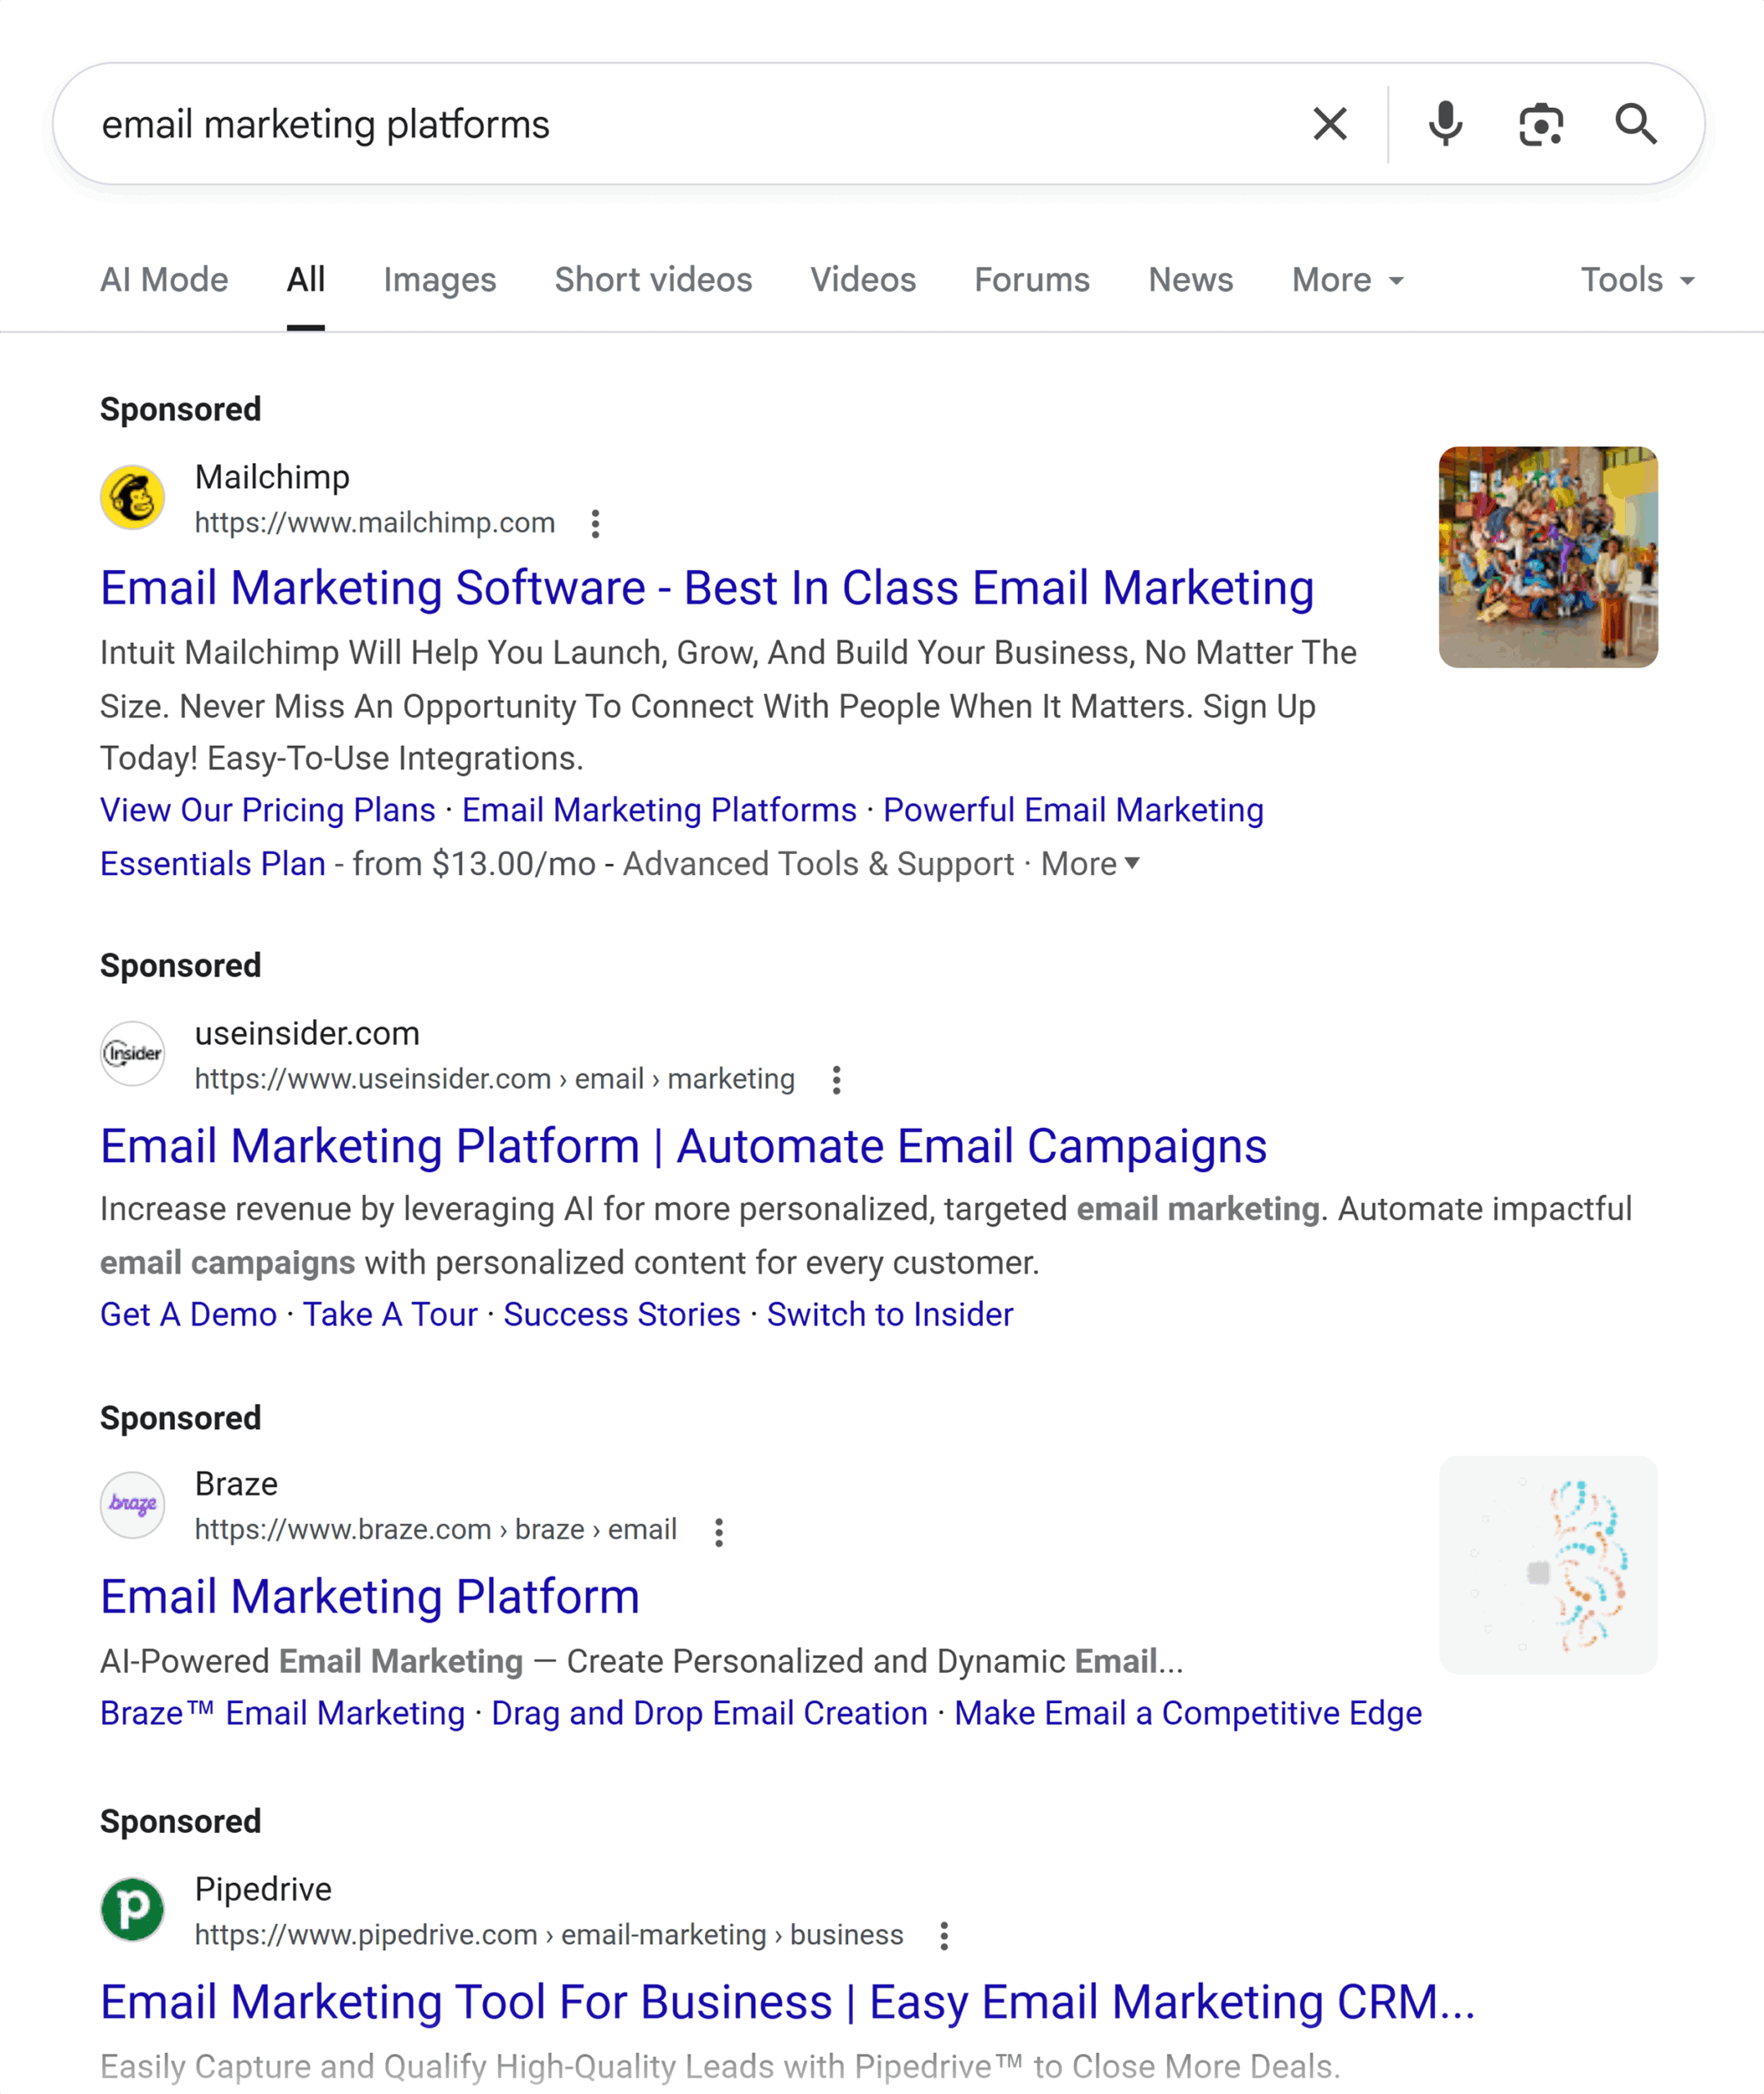The image size is (1764, 2094).
Task: Open Insider's Automate Email Campaigns headline link
Action: tap(683, 1146)
